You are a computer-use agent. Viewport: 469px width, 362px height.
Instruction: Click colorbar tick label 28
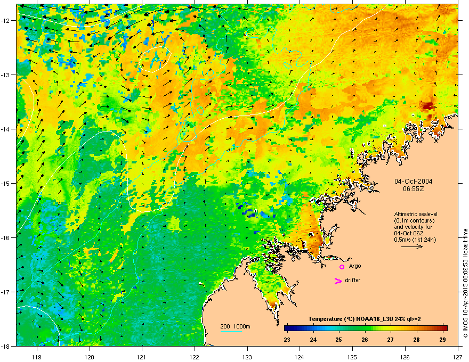click(x=416, y=340)
